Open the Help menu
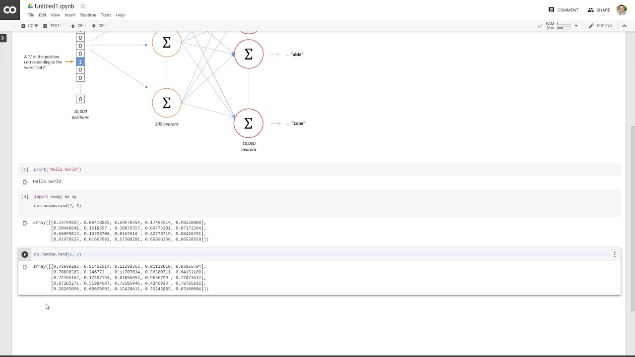This screenshot has width=635, height=357. click(x=120, y=15)
